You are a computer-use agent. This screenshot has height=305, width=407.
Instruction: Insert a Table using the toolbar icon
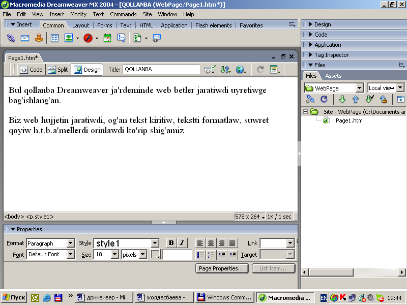tap(54, 38)
